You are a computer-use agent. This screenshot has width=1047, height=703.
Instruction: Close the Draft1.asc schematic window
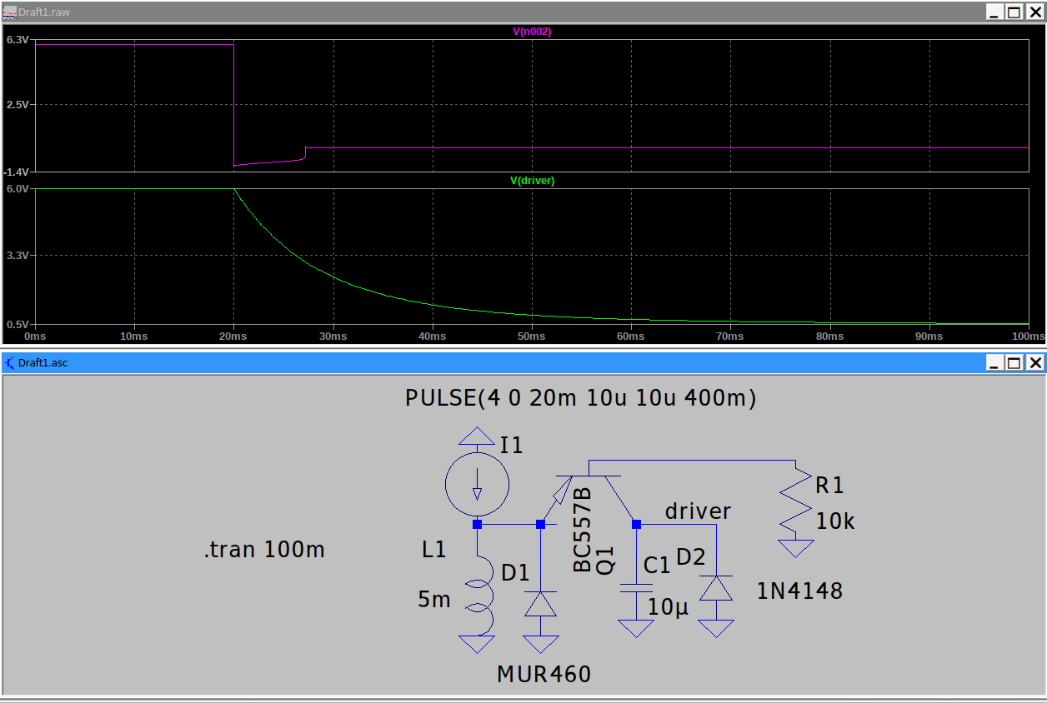click(x=1034, y=363)
